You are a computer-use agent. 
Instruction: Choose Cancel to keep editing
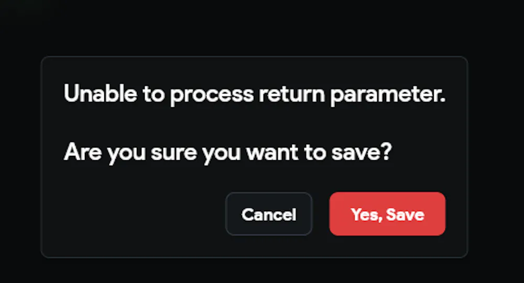click(x=269, y=214)
